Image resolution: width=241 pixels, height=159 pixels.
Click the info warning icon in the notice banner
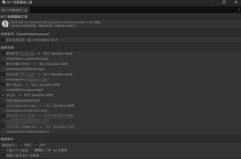(5, 24)
